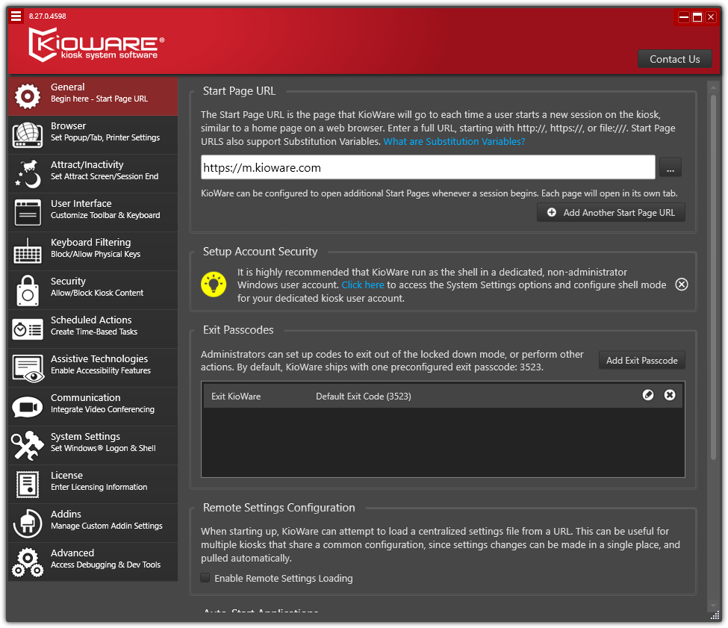Open Assistive Technologies section
Image resolution: width=728 pixels, height=628 pixels.
click(93, 369)
